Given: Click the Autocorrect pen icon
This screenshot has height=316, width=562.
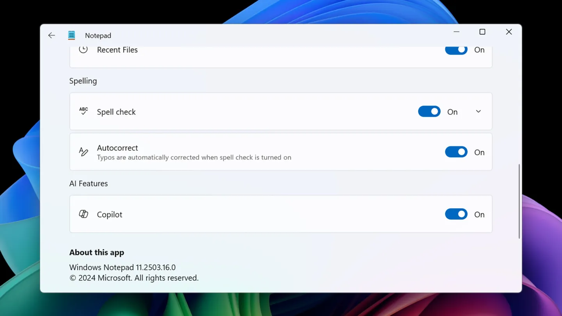Looking at the screenshot, I should [x=84, y=152].
